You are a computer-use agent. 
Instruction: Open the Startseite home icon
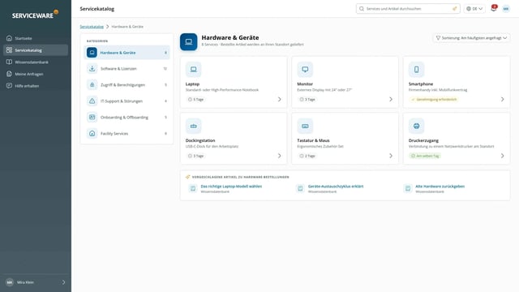coord(9,38)
